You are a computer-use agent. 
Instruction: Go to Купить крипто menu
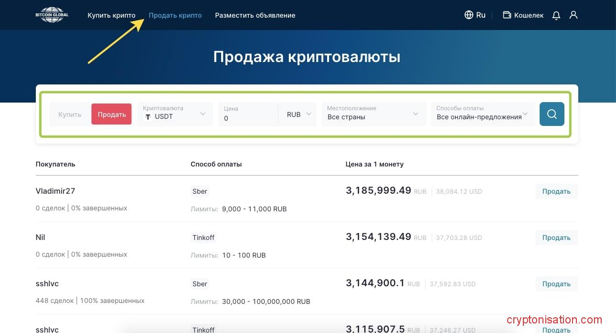tap(111, 15)
